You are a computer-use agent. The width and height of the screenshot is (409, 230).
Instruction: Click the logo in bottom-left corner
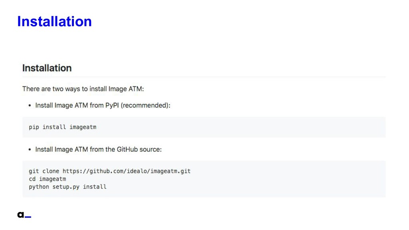pyautogui.click(x=24, y=214)
